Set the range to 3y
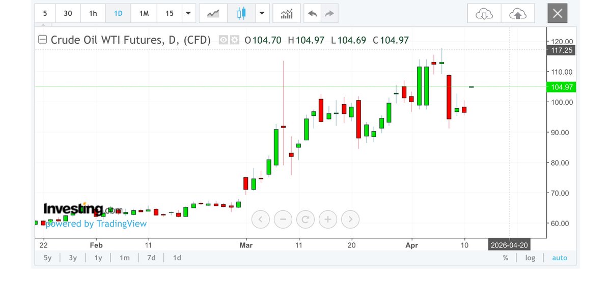This screenshot has height=282, width=611. click(73, 258)
